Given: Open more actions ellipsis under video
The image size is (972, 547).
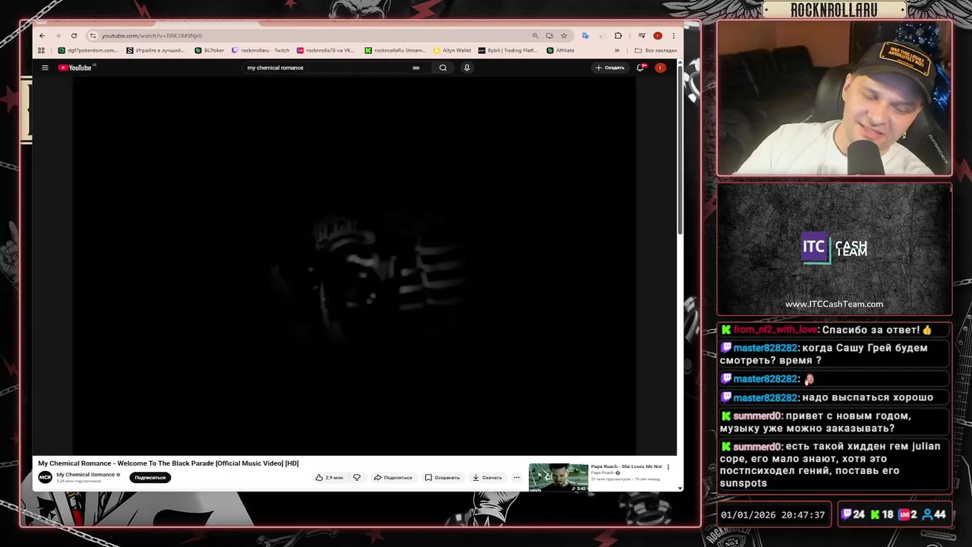Looking at the screenshot, I should (x=516, y=477).
